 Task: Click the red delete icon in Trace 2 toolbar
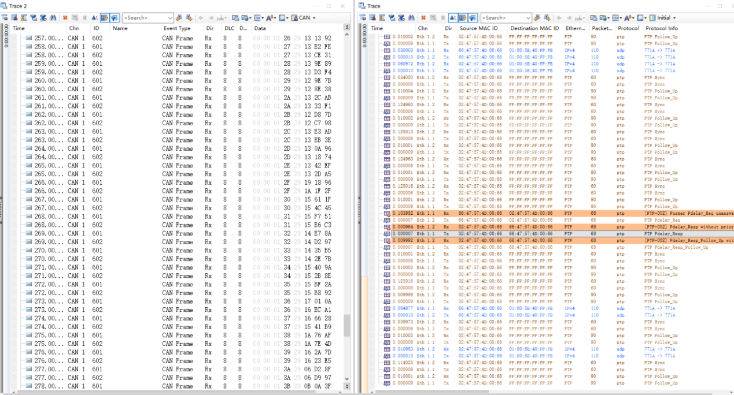(65, 18)
